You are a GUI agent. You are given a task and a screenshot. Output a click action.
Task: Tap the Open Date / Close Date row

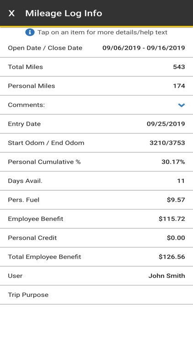click(x=96, y=48)
